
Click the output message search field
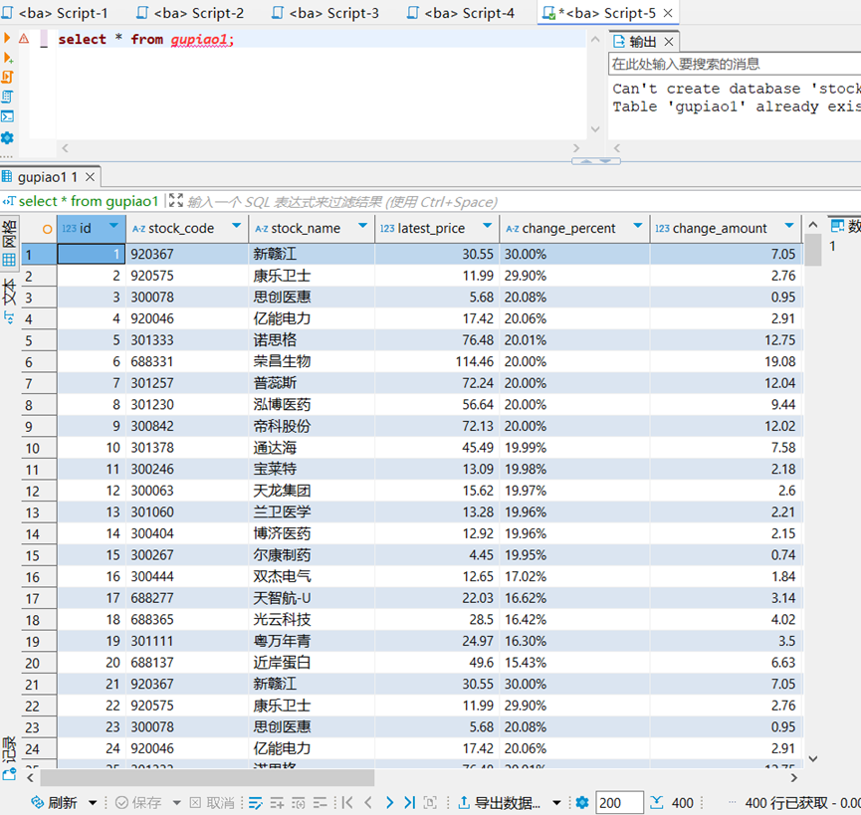coord(735,65)
